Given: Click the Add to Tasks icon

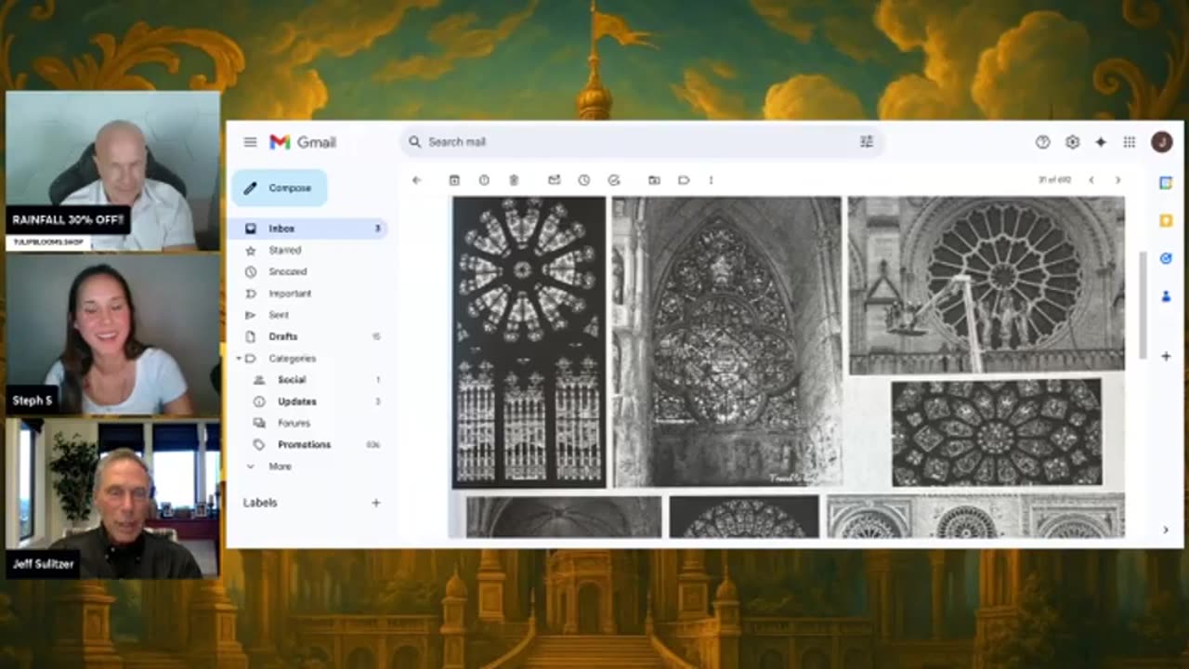Looking at the screenshot, I should [614, 180].
